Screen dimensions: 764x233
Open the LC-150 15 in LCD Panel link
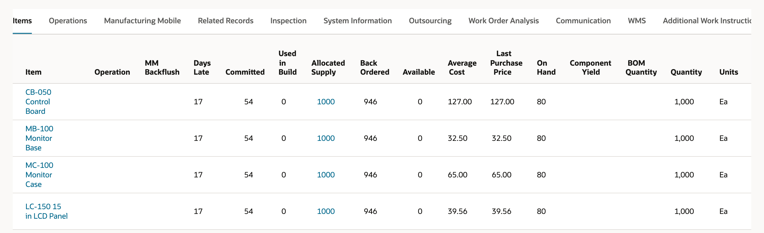point(46,211)
